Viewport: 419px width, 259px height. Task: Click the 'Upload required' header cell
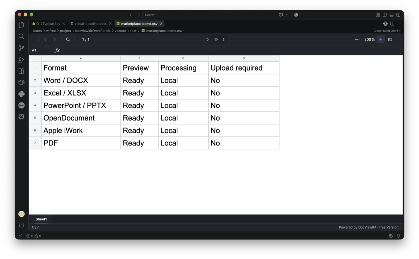[x=244, y=68]
